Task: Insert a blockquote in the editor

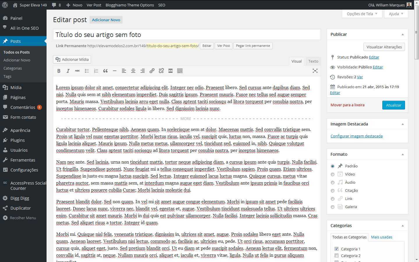Action: pos(105,71)
